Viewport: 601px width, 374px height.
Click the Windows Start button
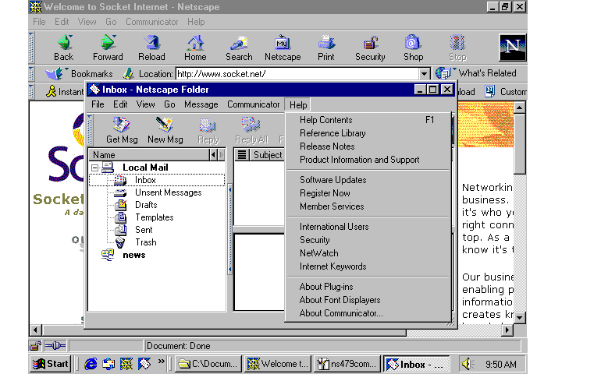pos(51,364)
